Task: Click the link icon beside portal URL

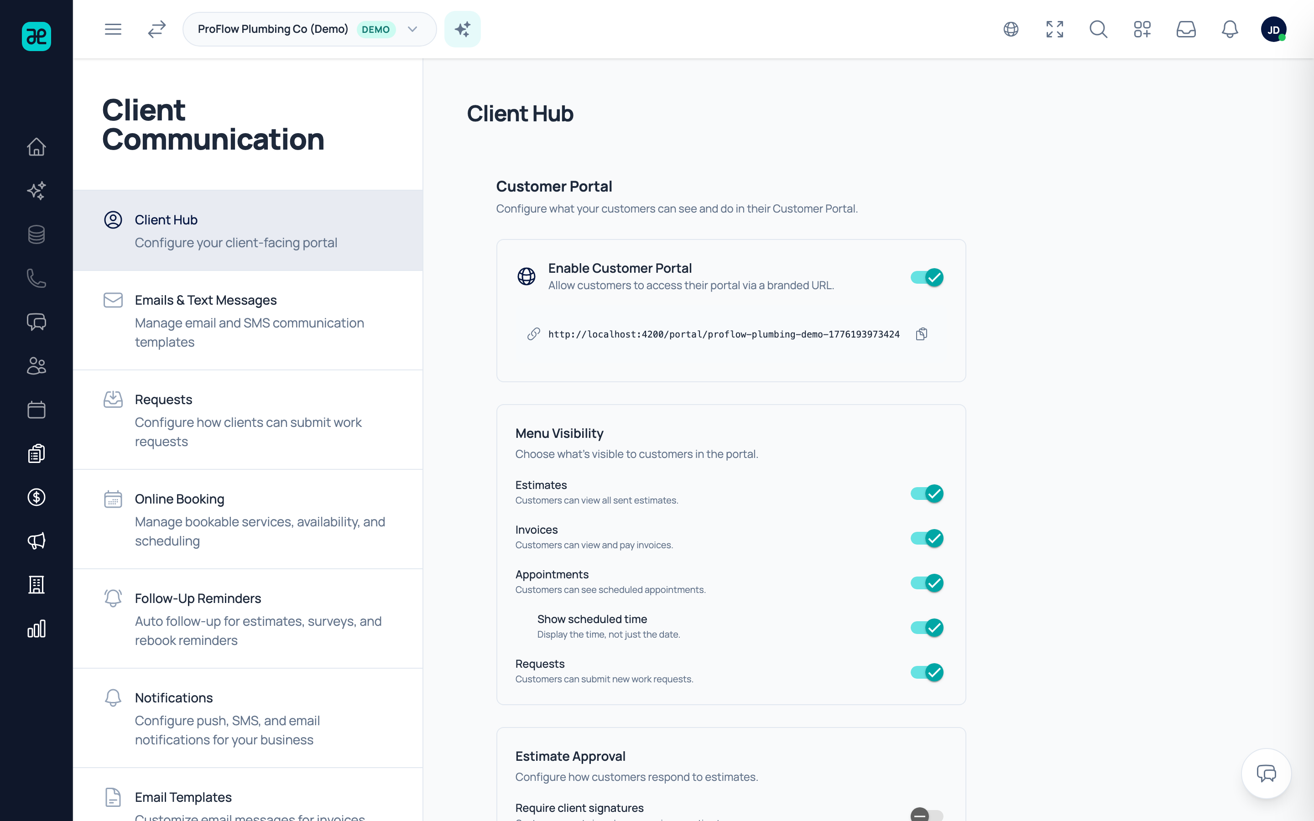Action: (533, 334)
